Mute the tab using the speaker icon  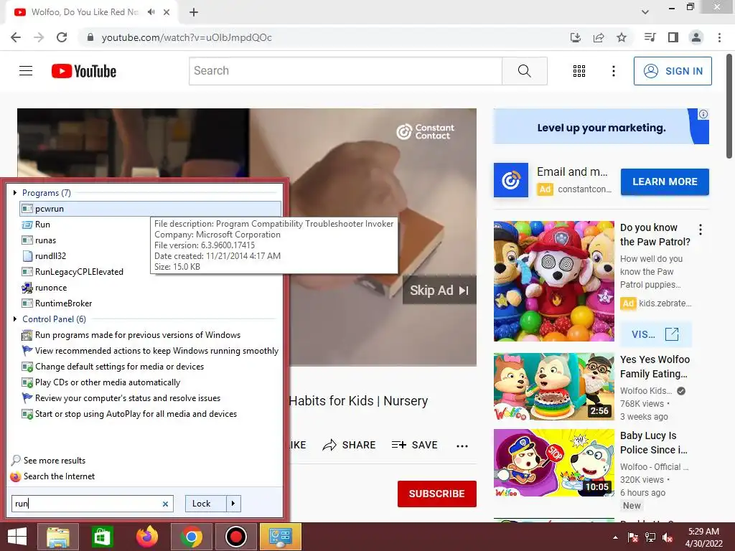click(151, 12)
